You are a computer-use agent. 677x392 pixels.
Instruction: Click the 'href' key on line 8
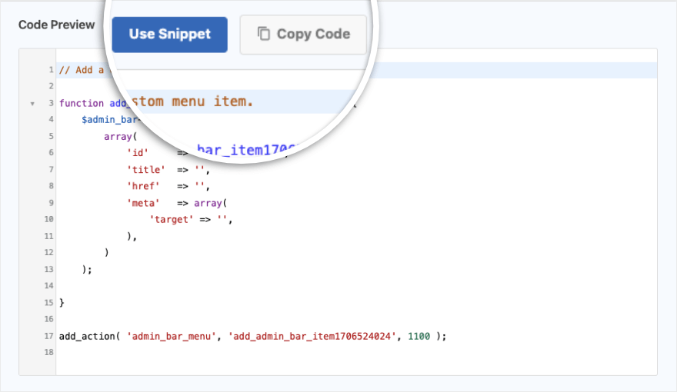pyautogui.click(x=143, y=186)
